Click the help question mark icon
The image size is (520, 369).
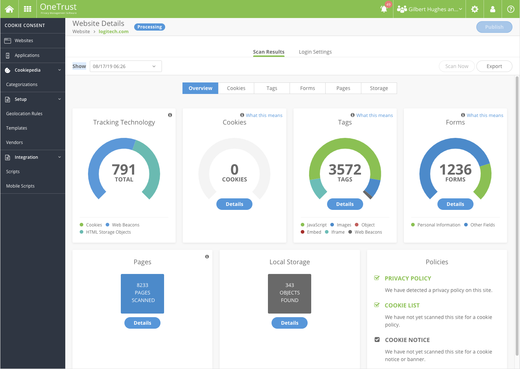[x=511, y=9]
